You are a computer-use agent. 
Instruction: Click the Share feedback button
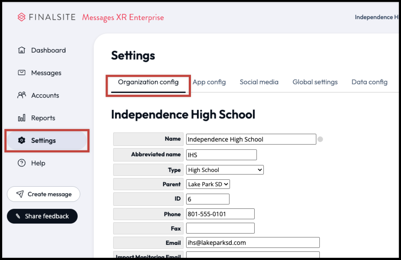coord(42,216)
